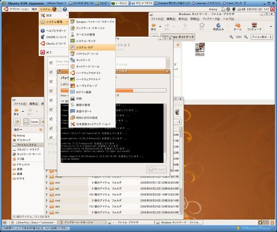Select the DOLLS workgroup icon
277x232 pixels.
click(x=200, y=49)
